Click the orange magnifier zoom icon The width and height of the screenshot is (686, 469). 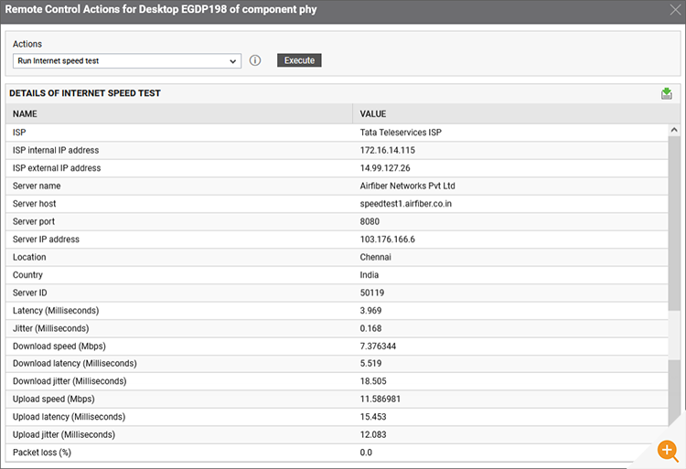pos(668,450)
